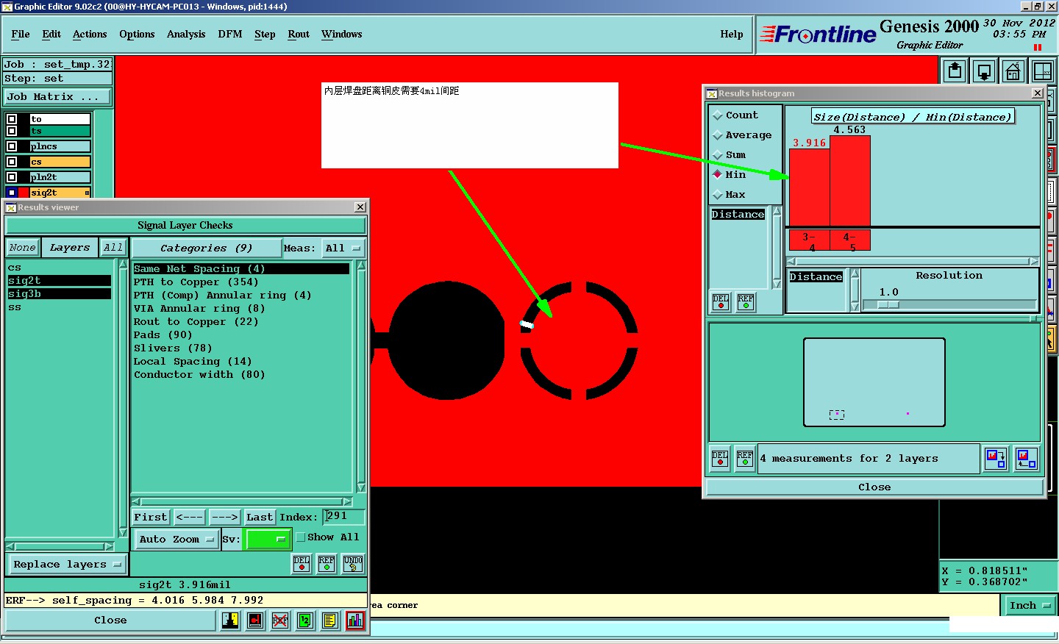Click the red 4.563 histogram bar
Screen dimensions: 1059x644
[850, 181]
